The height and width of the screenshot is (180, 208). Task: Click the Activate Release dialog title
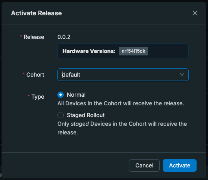coord(36,13)
